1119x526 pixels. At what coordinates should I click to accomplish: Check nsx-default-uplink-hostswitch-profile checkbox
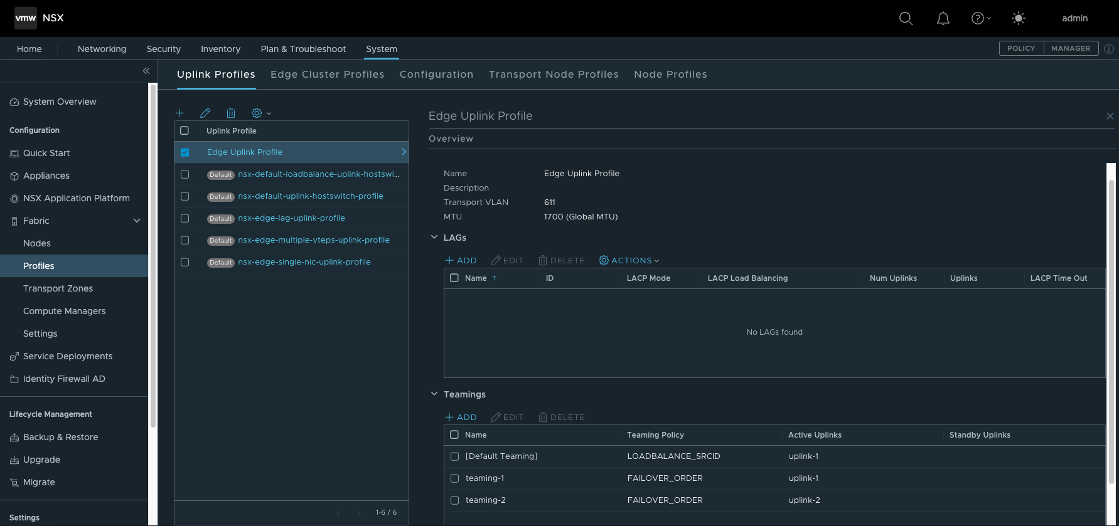(x=185, y=196)
